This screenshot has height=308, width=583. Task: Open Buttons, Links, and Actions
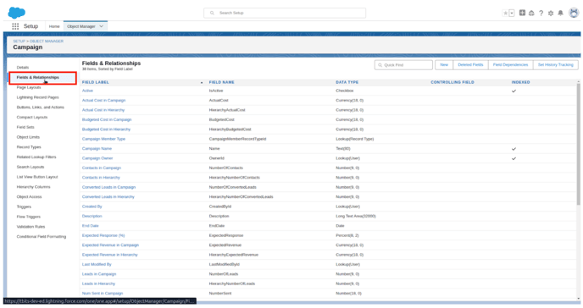(40, 107)
